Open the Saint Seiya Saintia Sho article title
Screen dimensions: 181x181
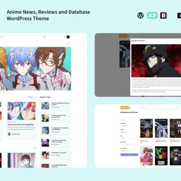point(21,125)
